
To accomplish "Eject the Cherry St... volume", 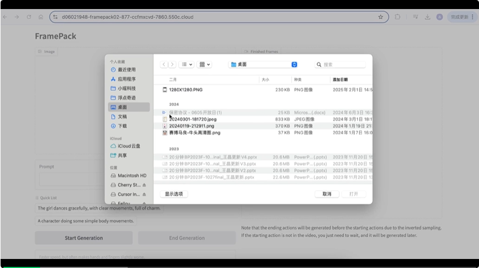I will click(x=144, y=185).
